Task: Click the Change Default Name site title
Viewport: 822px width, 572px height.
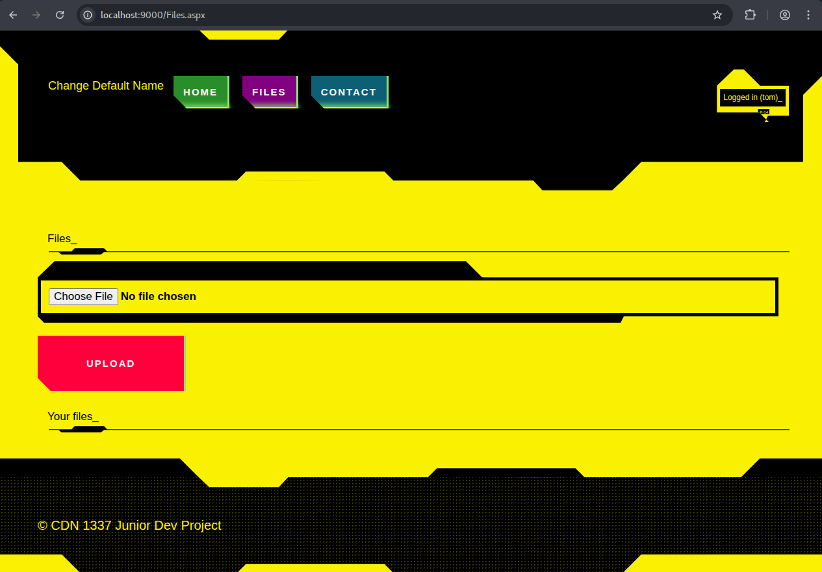Action: tap(106, 86)
